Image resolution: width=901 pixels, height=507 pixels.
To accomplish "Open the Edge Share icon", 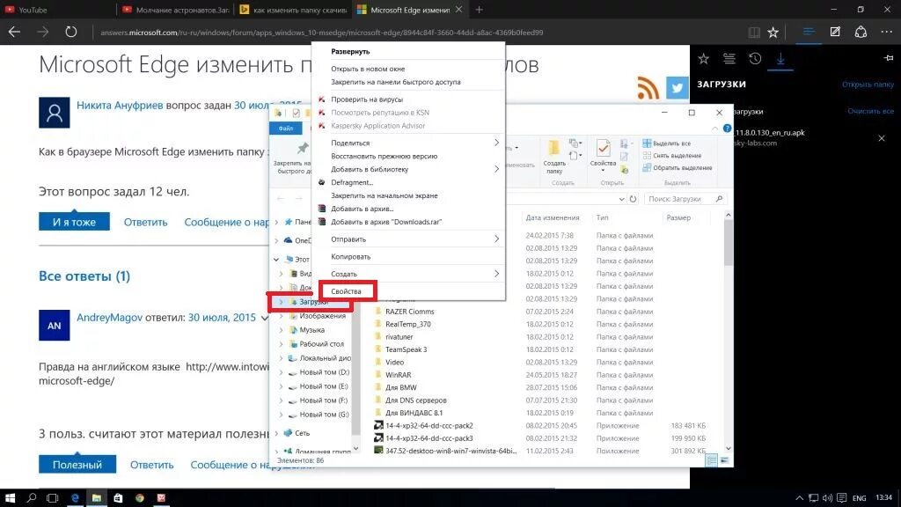I will pos(861,33).
